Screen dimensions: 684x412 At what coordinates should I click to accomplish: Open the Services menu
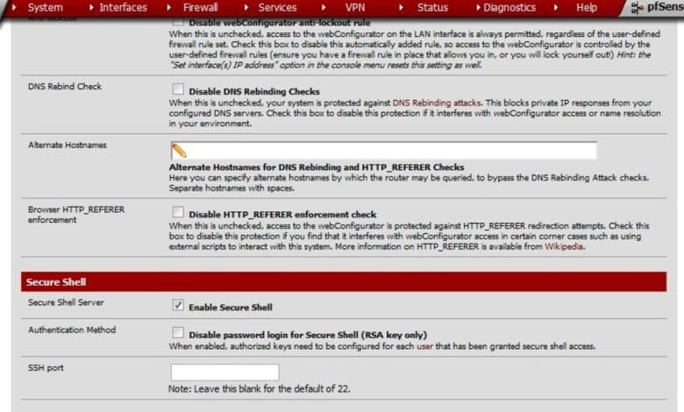tap(277, 7)
